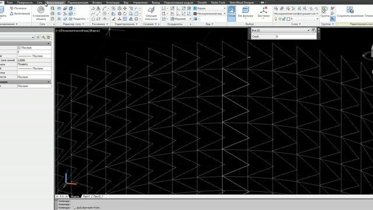Screen dimensions: 373x210
Task: Open the Raster Tools ribbon tab
Action: (x=218, y=2)
